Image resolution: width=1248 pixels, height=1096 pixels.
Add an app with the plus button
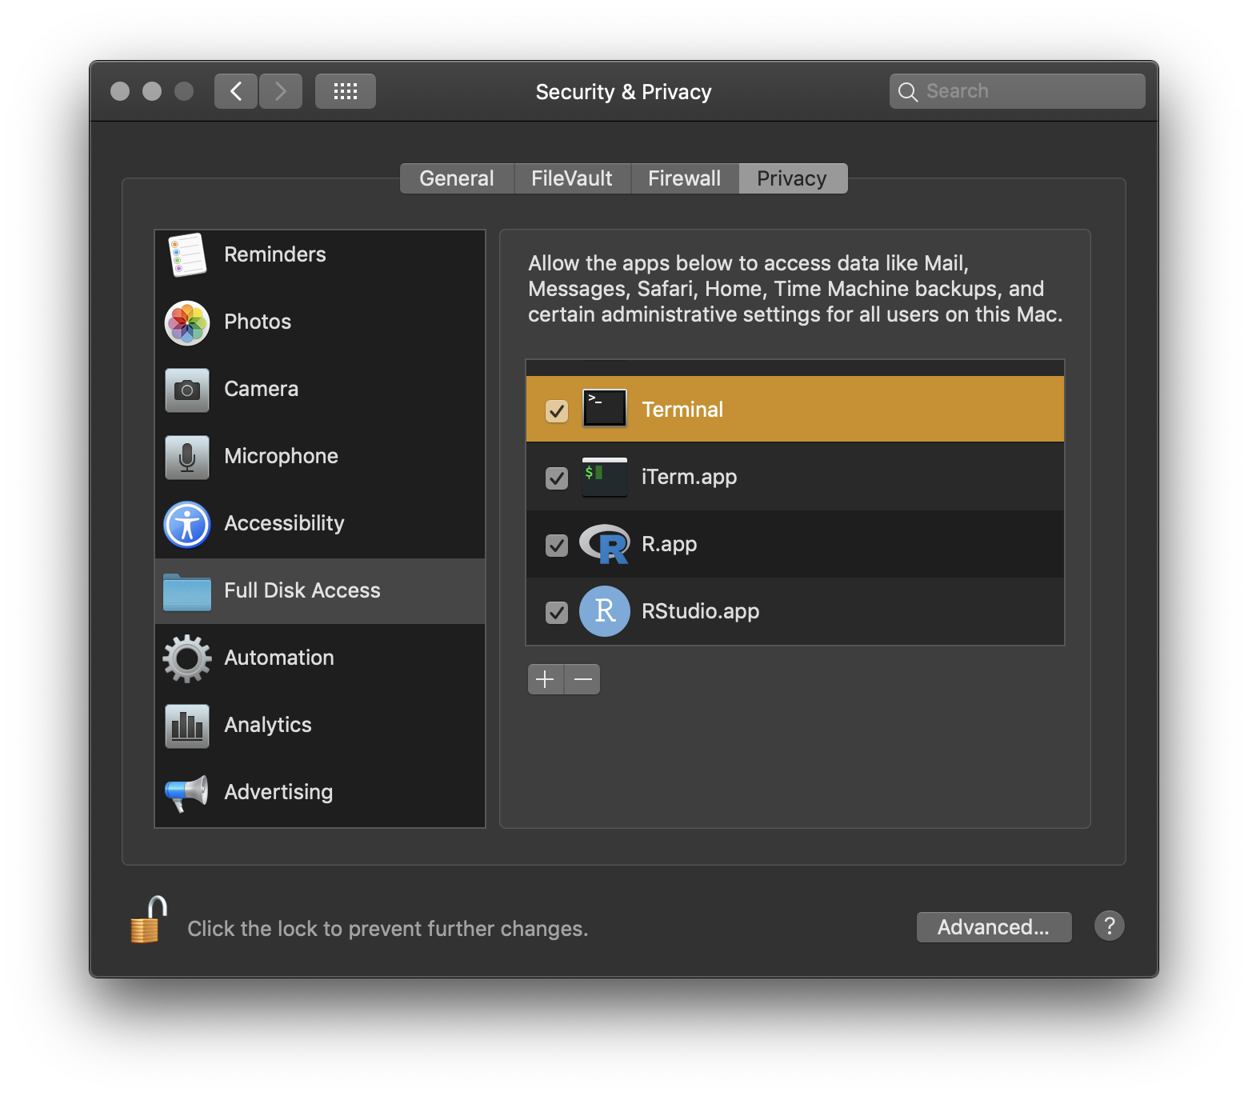coord(545,679)
